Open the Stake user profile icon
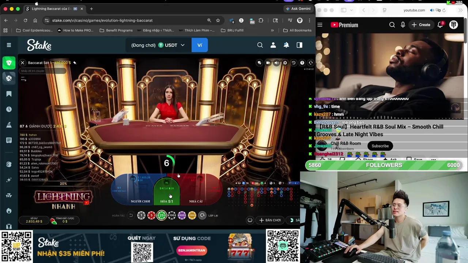The width and height of the screenshot is (468, 263). click(273, 45)
